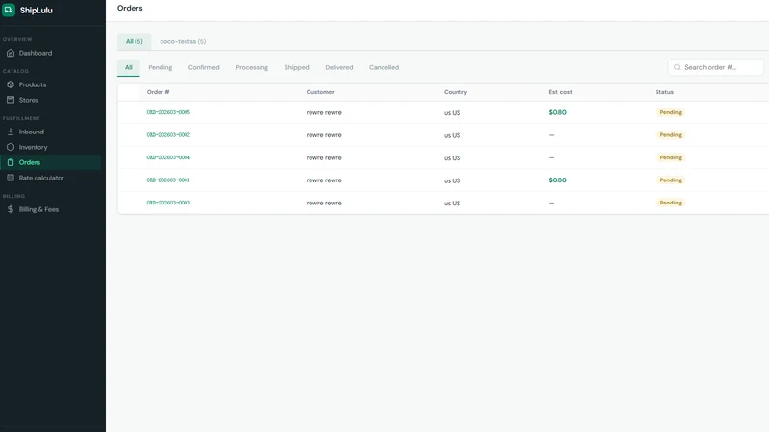Click the Dashboard home icon
Image resolution: width=769 pixels, height=432 pixels.
pyautogui.click(x=11, y=53)
